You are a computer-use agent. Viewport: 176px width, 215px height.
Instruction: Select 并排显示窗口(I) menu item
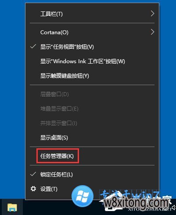92,123
